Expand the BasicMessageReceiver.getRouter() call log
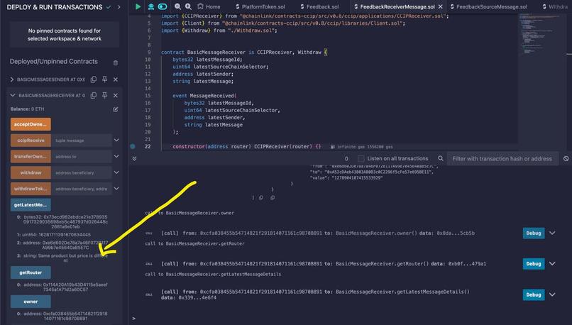Screen dimensions: 572x325 [552, 263]
